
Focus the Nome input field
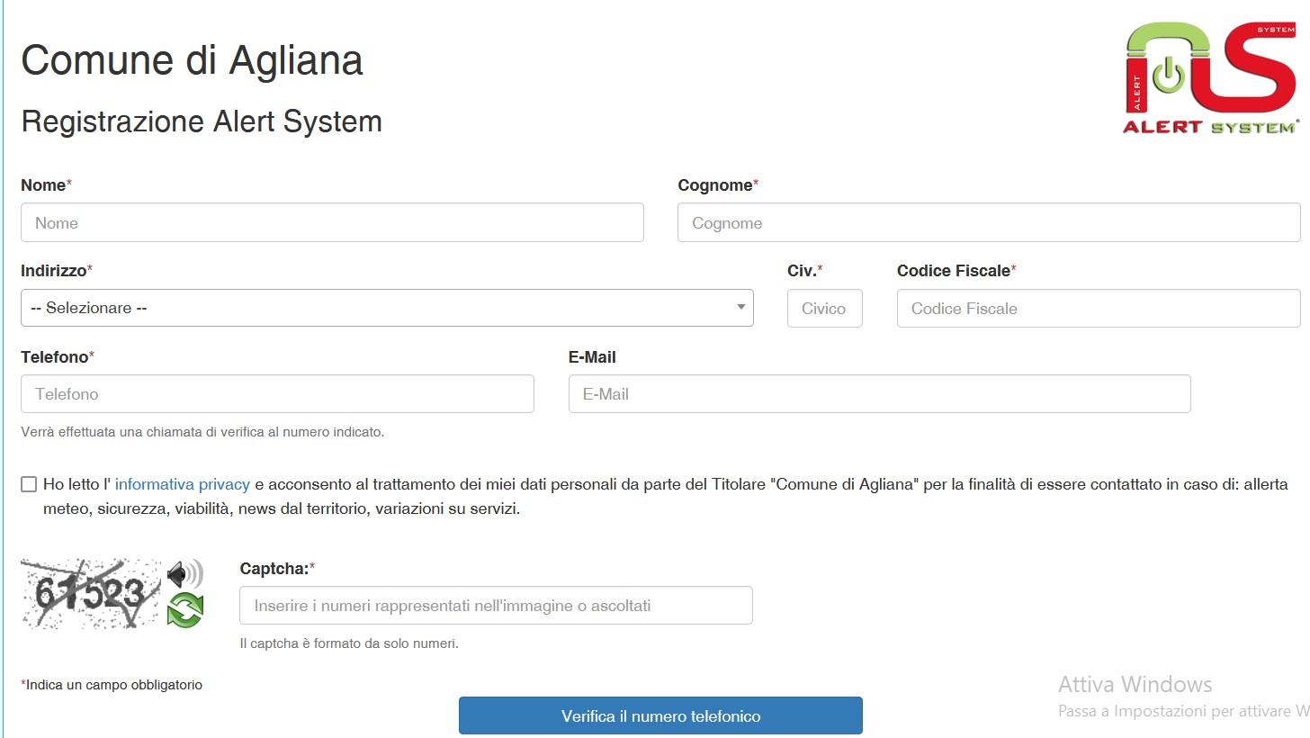332,222
